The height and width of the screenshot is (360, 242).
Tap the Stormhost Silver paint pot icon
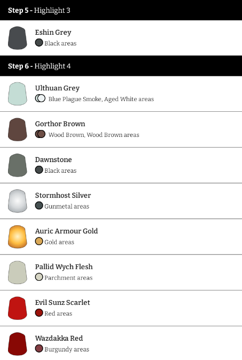(18, 201)
